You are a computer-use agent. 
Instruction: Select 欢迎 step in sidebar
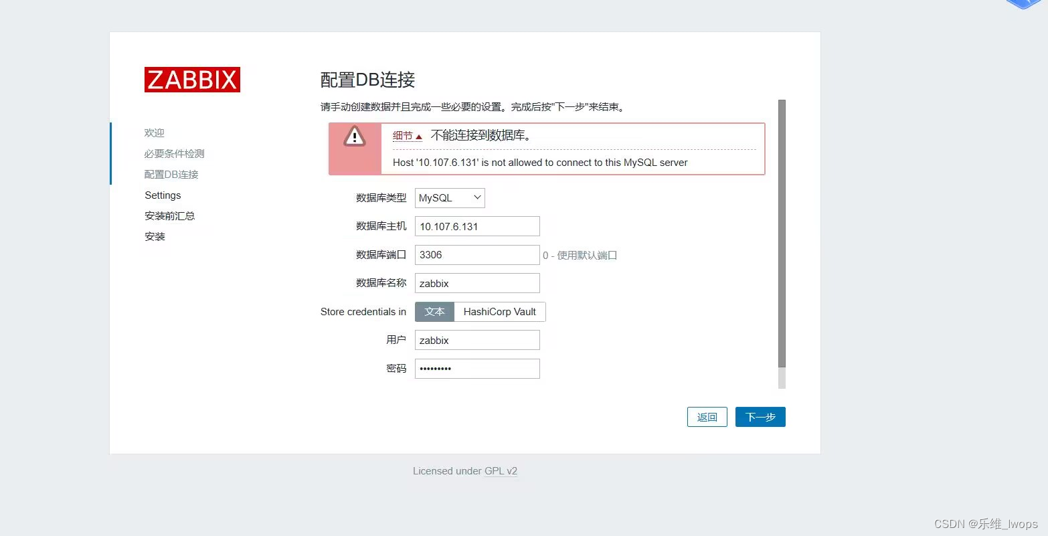[155, 133]
